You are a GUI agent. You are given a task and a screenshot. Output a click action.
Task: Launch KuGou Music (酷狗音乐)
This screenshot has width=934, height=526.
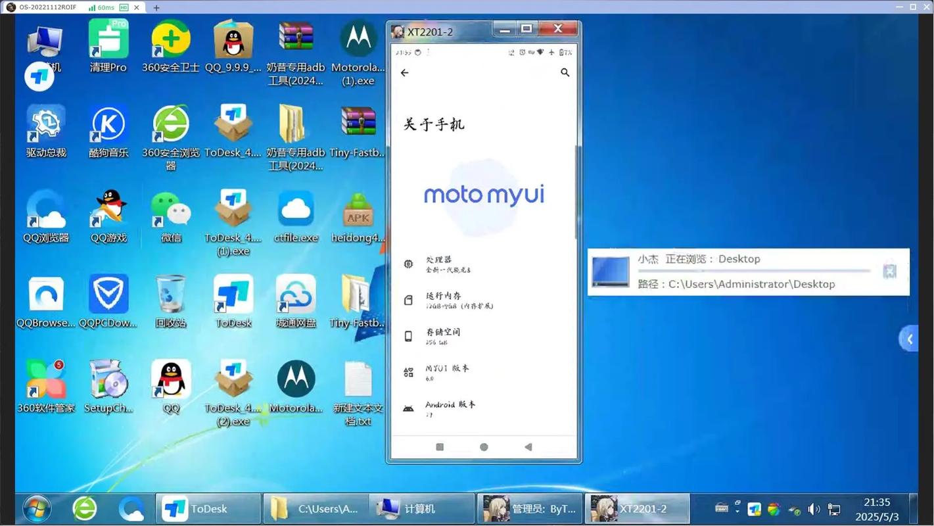[108, 125]
